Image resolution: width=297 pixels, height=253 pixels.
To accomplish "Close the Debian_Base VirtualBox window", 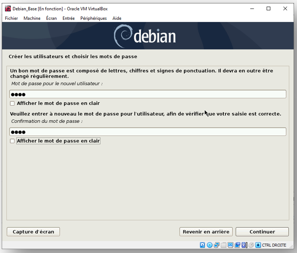I will point(285,9).
